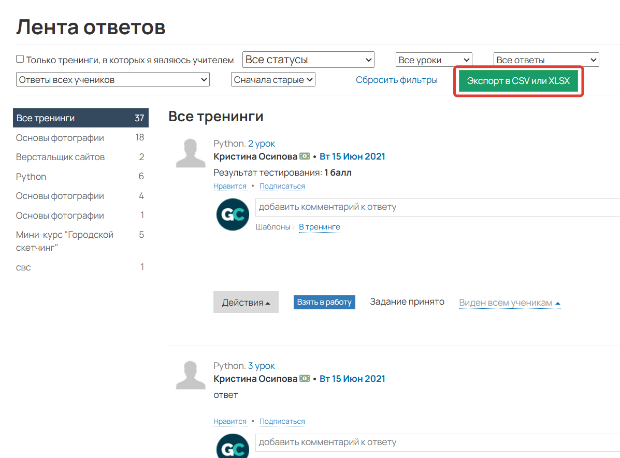
Task: Open the 'Все уроки' dropdown
Action: (x=434, y=60)
